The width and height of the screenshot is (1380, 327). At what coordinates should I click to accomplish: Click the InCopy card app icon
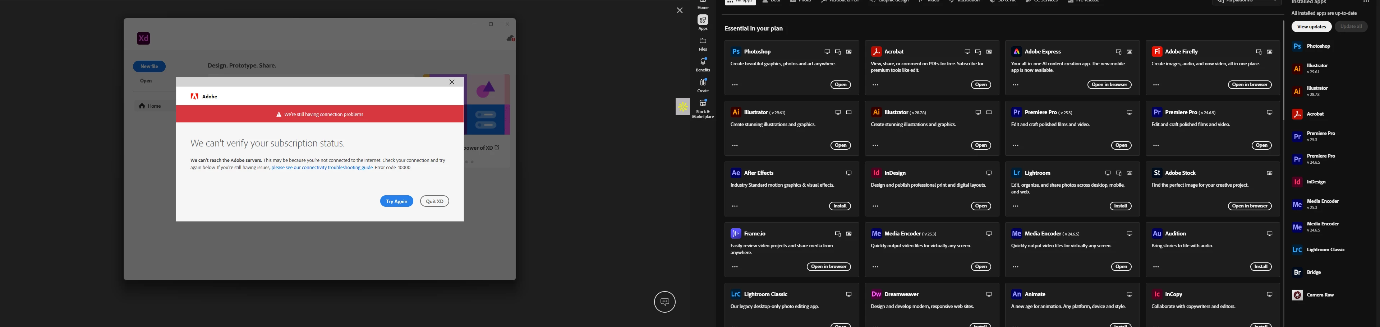[x=1156, y=294]
